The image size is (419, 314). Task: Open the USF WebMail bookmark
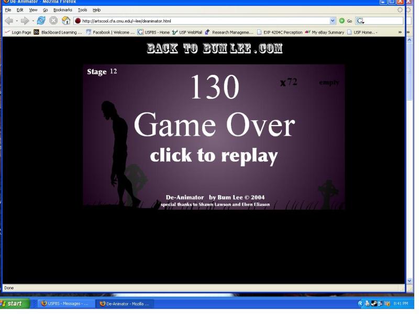click(x=188, y=32)
